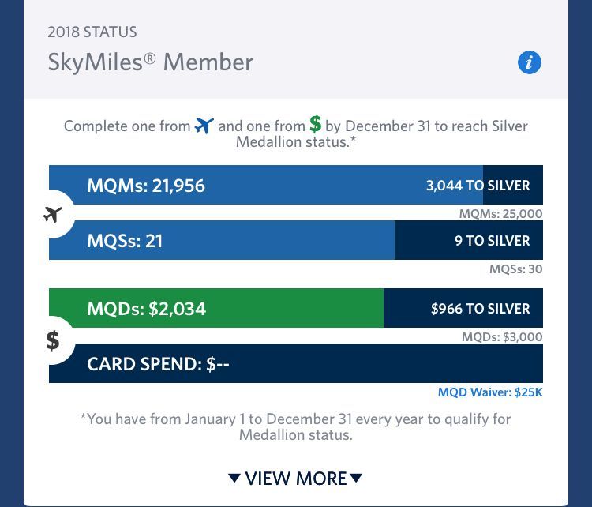Click the $966 TO SILVER label
Viewport: 592px width, 507px height.
click(x=480, y=309)
